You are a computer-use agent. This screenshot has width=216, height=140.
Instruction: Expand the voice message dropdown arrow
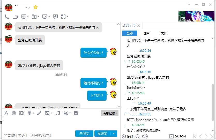(x=33, y=113)
